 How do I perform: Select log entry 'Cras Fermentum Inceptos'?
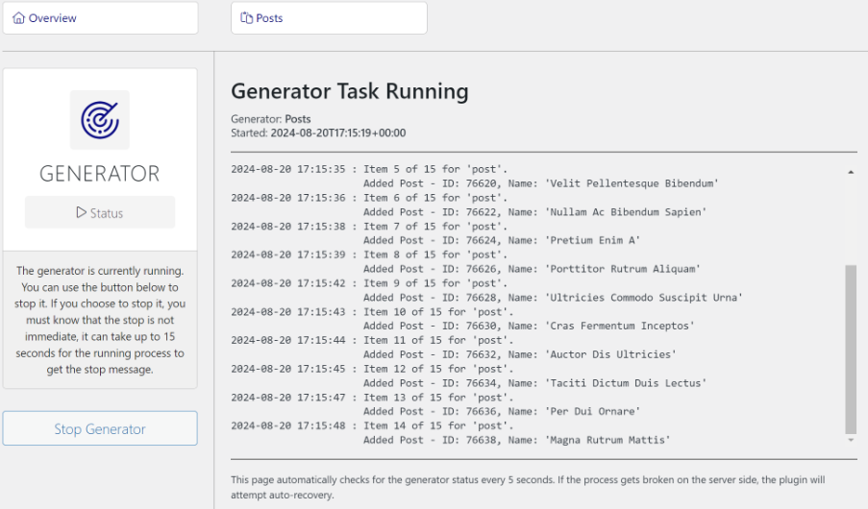(529, 326)
